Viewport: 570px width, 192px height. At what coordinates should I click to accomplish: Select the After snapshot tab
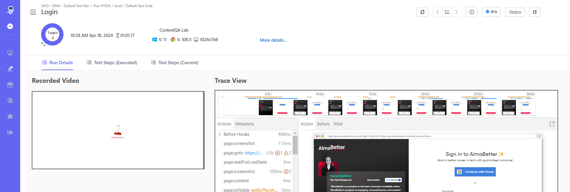pos(338,124)
